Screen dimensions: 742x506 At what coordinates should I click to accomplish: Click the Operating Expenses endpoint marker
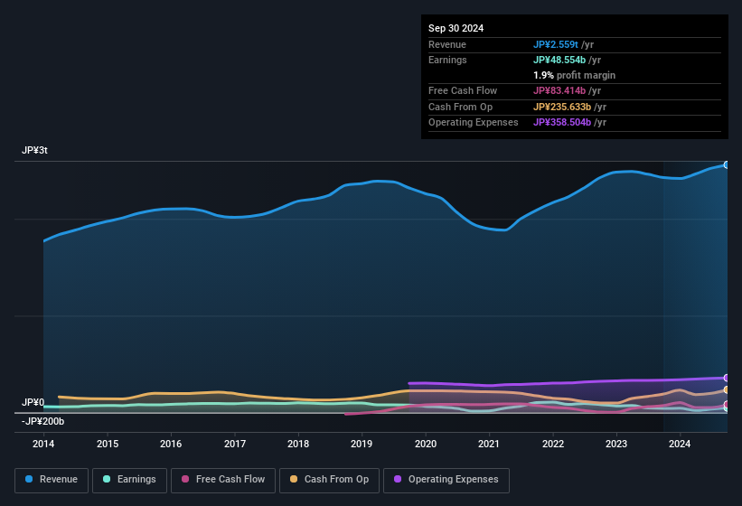(x=727, y=378)
